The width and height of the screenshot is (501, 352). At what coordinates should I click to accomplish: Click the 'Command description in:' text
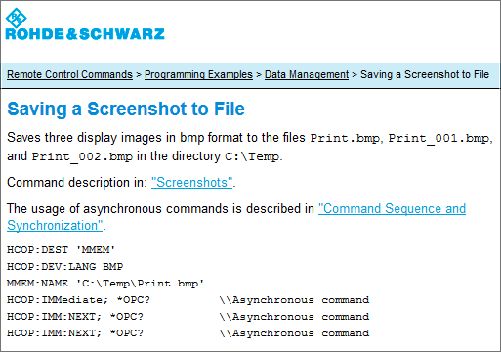[x=77, y=183]
